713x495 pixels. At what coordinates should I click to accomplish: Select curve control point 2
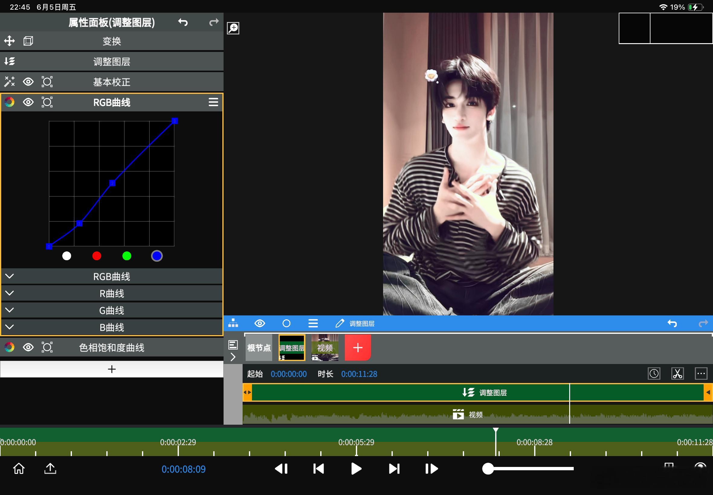point(112,183)
